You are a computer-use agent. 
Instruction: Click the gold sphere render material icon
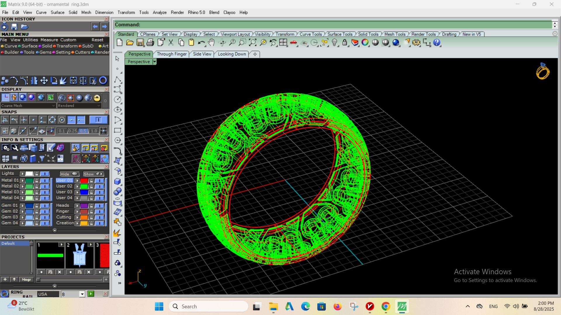pos(97,98)
